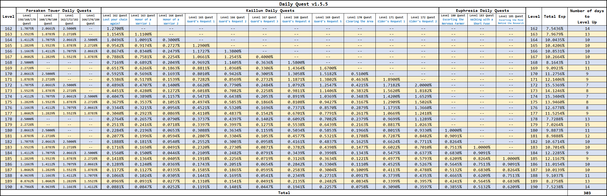Select Total Exp value "7.5238%" for level 190
The width and height of the screenshot is (607, 196).
click(x=555, y=187)
